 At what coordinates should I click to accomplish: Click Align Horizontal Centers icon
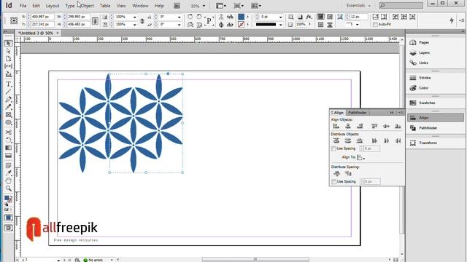tap(348, 126)
